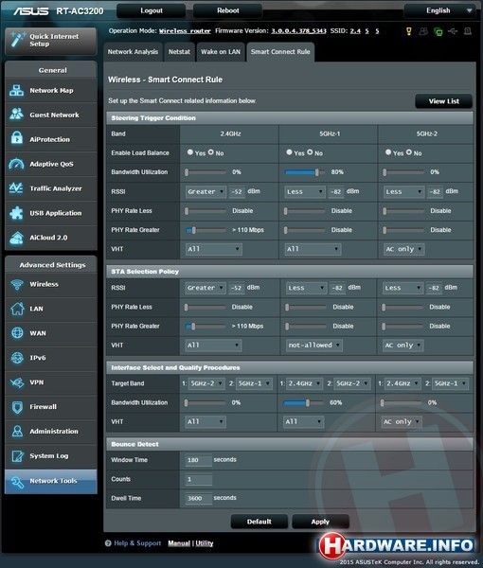Open 5GHz-1 Steering Trigger RSSI Less dropdown
The height and width of the screenshot is (568, 483).
[x=305, y=191]
